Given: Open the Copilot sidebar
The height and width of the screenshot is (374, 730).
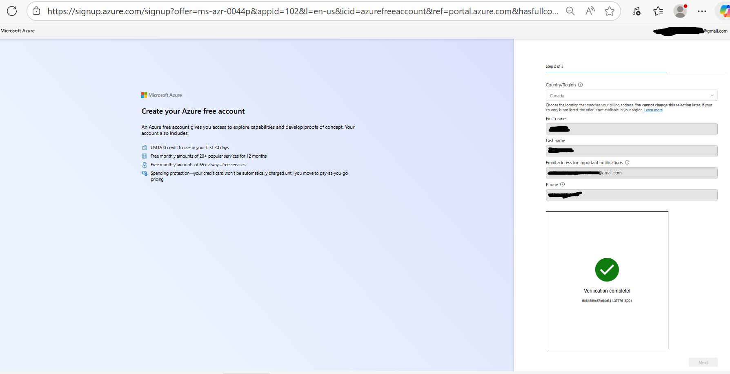Looking at the screenshot, I should pos(723,11).
